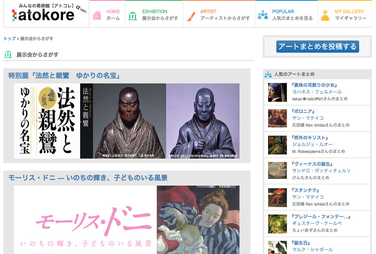Click the スタンチク painting thumbnail

point(277,198)
